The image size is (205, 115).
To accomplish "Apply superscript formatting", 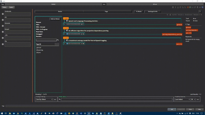I will coord(180,7).
